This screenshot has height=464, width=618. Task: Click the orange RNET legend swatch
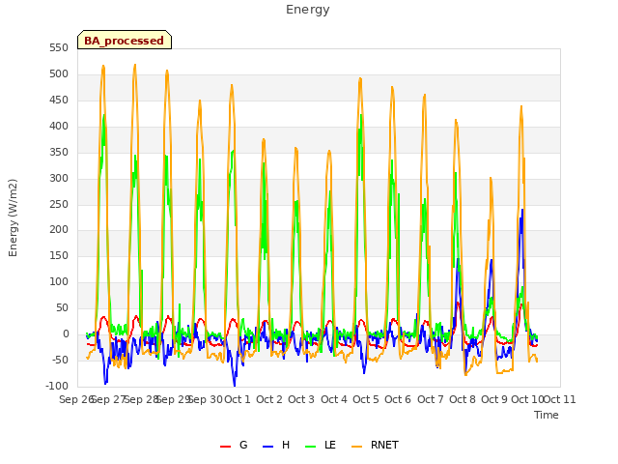pyautogui.click(x=356, y=447)
